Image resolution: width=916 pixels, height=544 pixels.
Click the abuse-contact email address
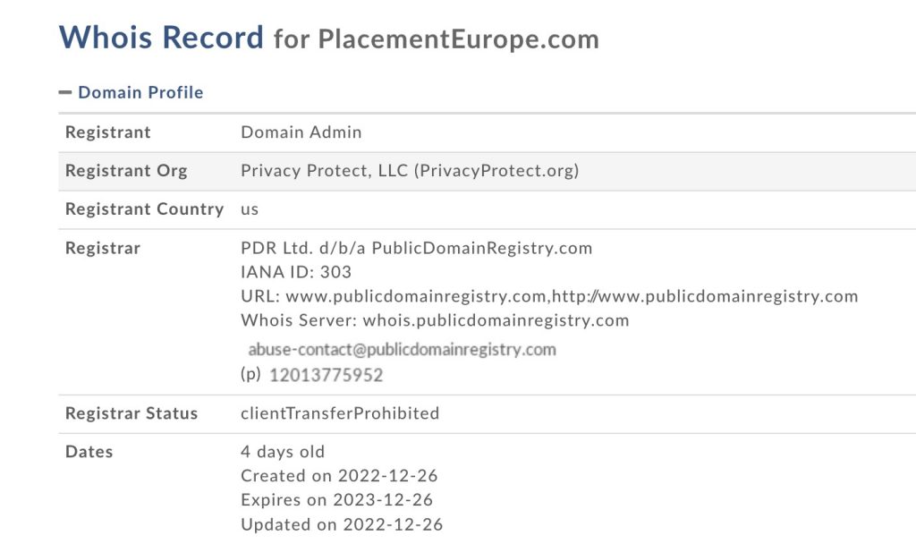click(402, 349)
